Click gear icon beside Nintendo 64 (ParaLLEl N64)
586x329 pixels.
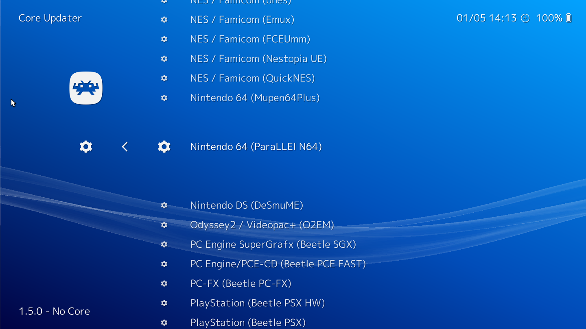[164, 146]
